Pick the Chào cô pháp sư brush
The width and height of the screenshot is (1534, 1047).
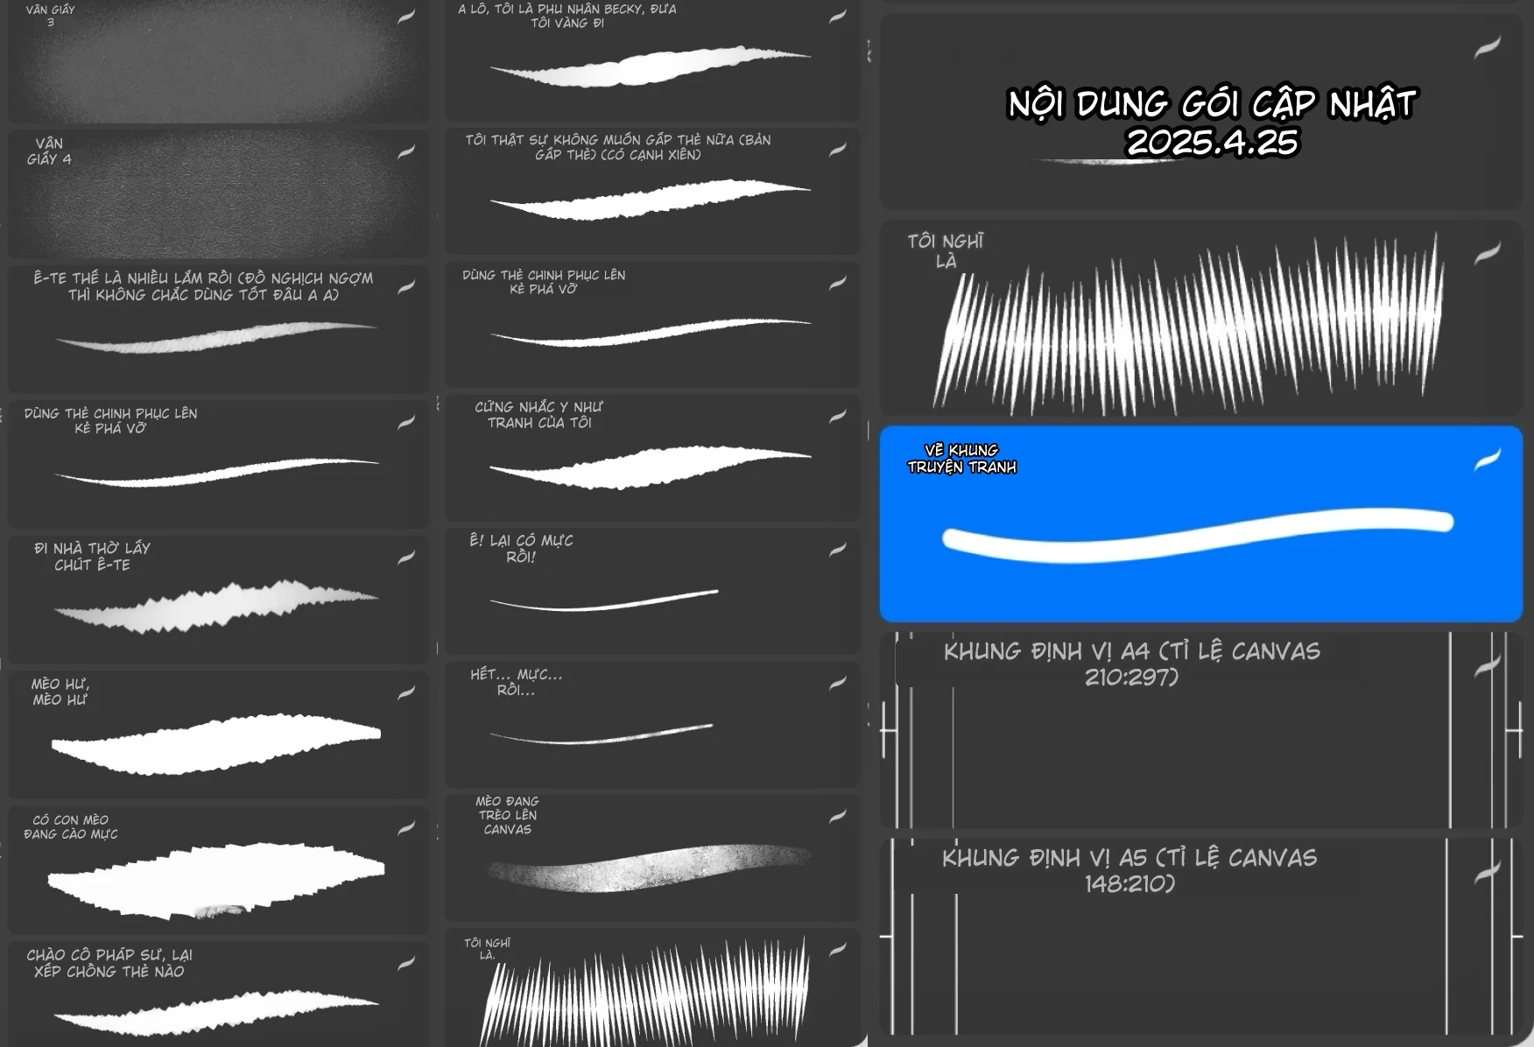point(218,994)
